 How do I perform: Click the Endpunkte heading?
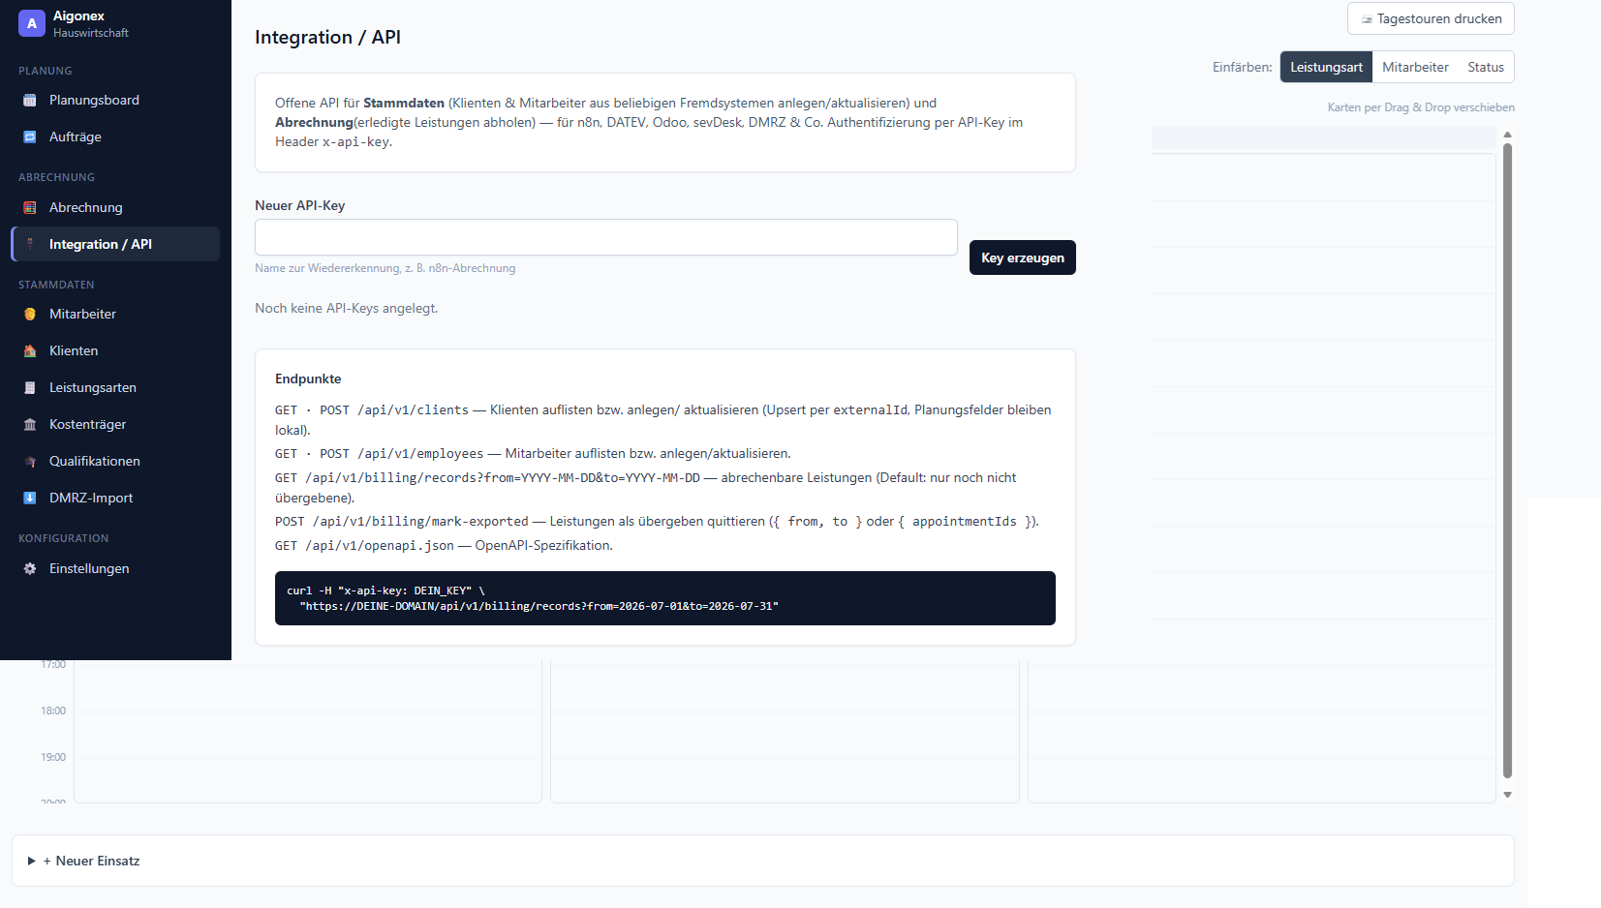(308, 379)
